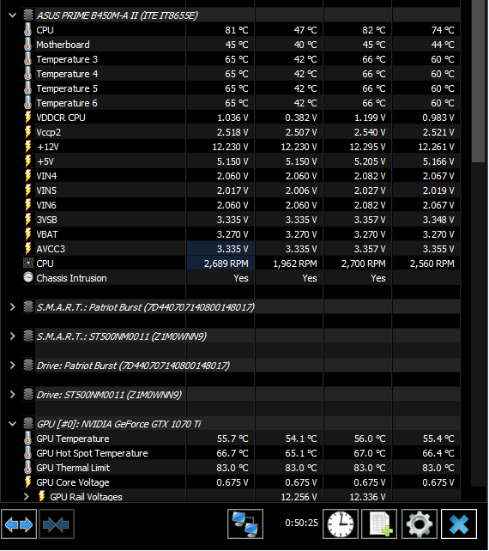Click the lightning icon beside +12V

28,147
